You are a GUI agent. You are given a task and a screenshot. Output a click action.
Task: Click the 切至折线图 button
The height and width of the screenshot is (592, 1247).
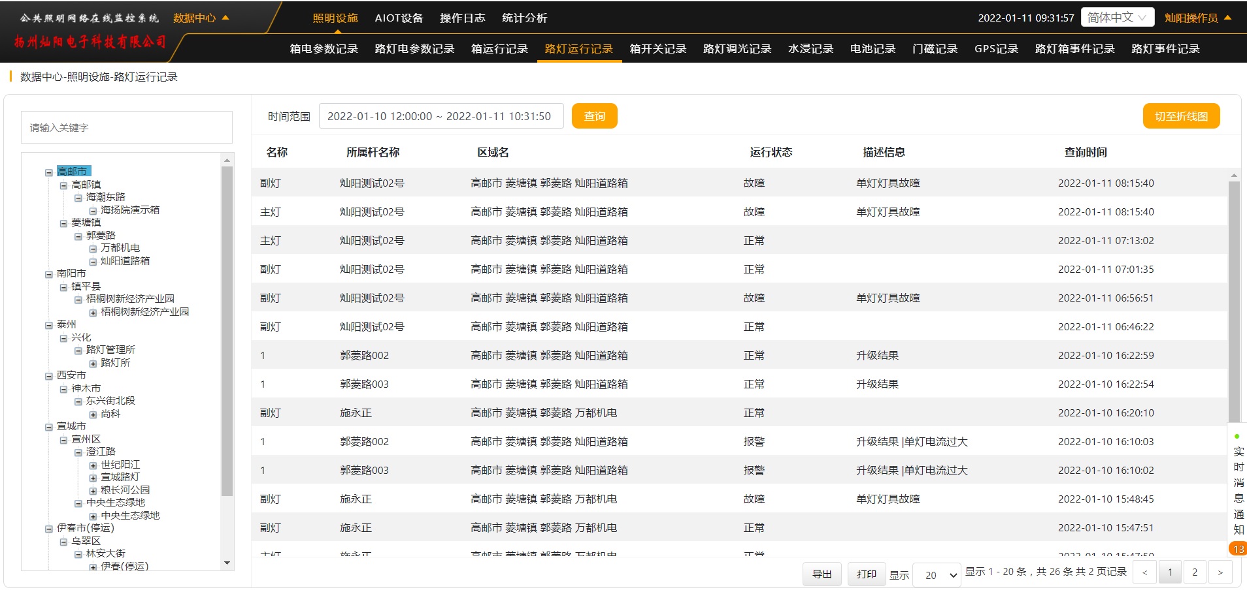1180,116
